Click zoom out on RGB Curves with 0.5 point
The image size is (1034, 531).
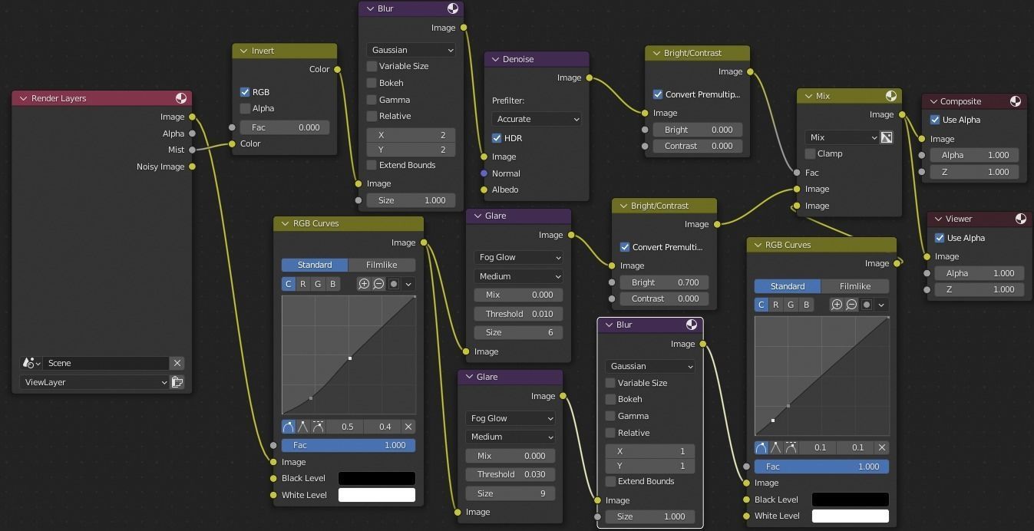pyautogui.click(x=378, y=284)
